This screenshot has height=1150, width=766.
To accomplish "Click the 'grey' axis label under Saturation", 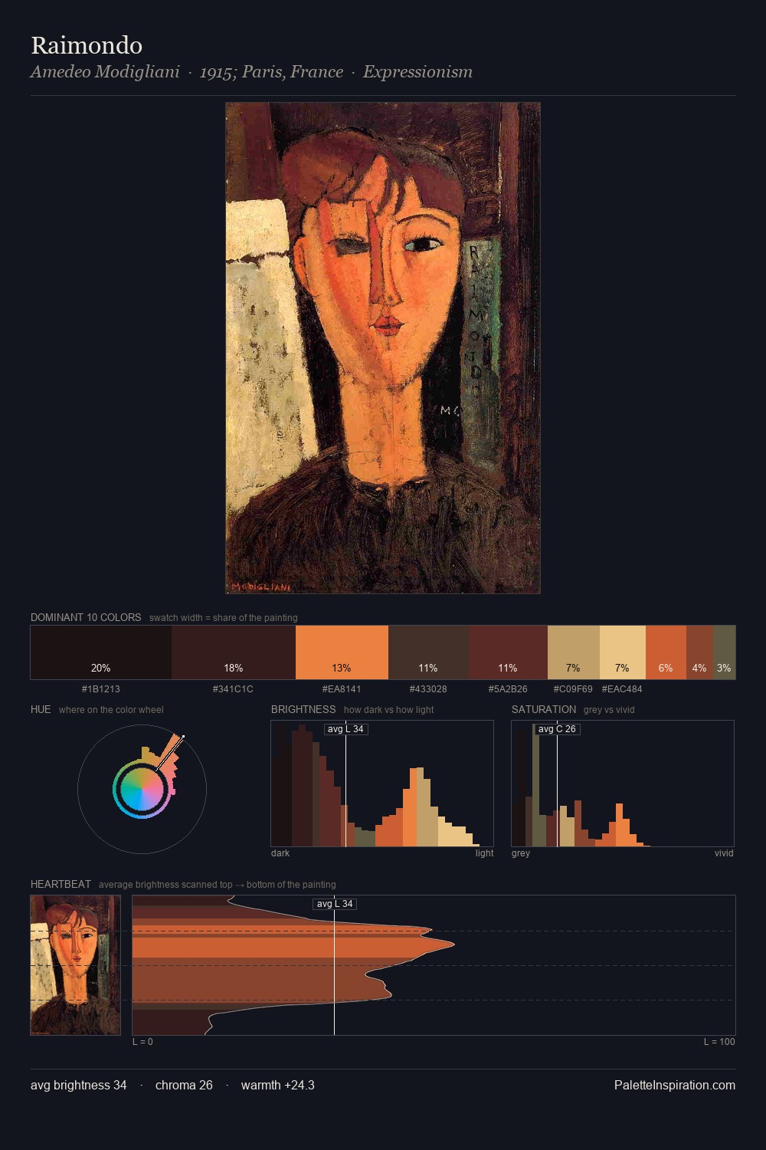I will (x=521, y=853).
